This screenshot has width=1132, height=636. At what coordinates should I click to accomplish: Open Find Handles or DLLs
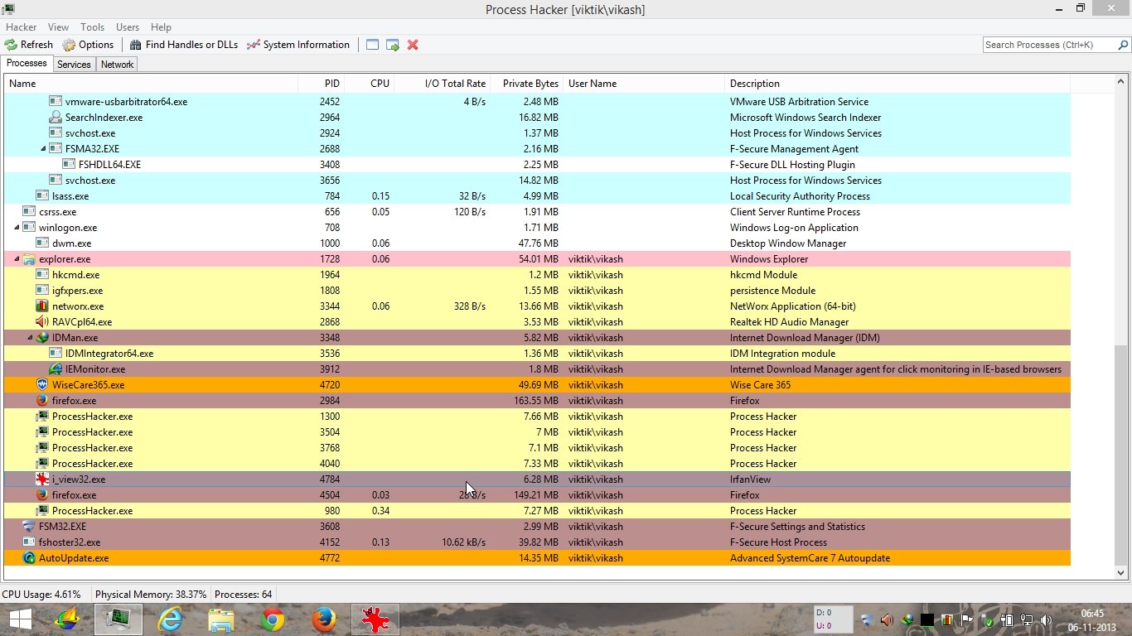[183, 45]
